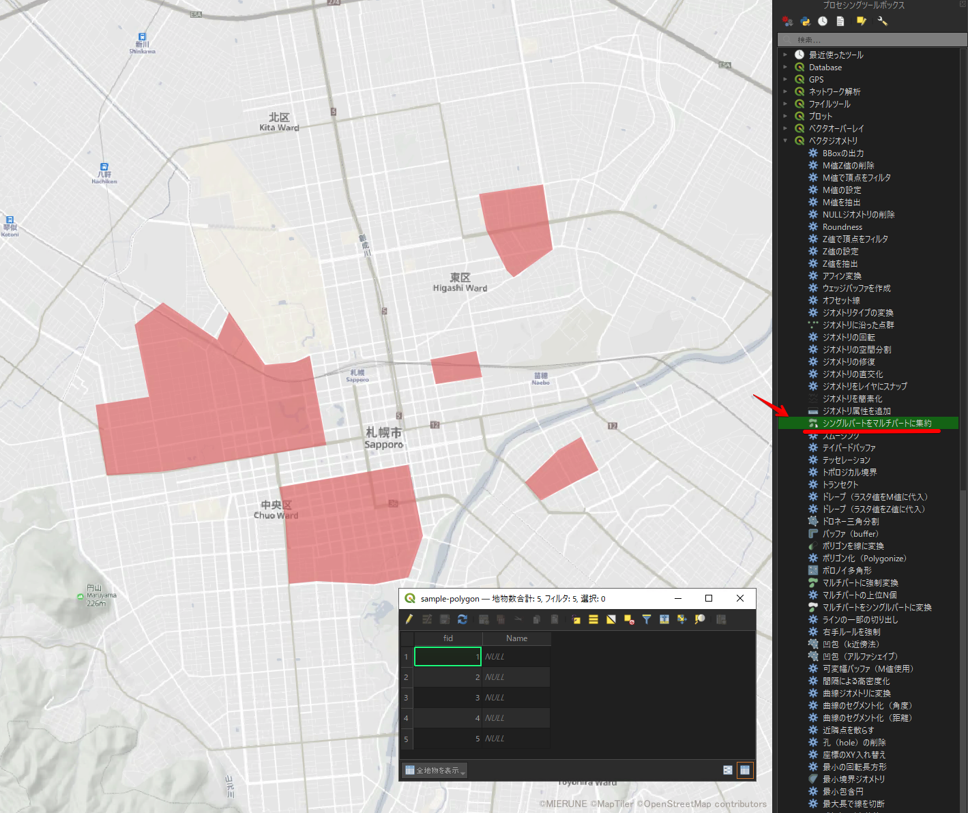Click the fid column header
The width and height of the screenshot is (968, 813).
[448, 638]
